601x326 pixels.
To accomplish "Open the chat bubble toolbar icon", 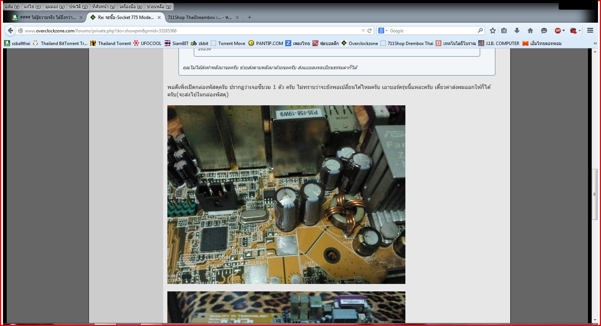I will [x=544, y=31].
